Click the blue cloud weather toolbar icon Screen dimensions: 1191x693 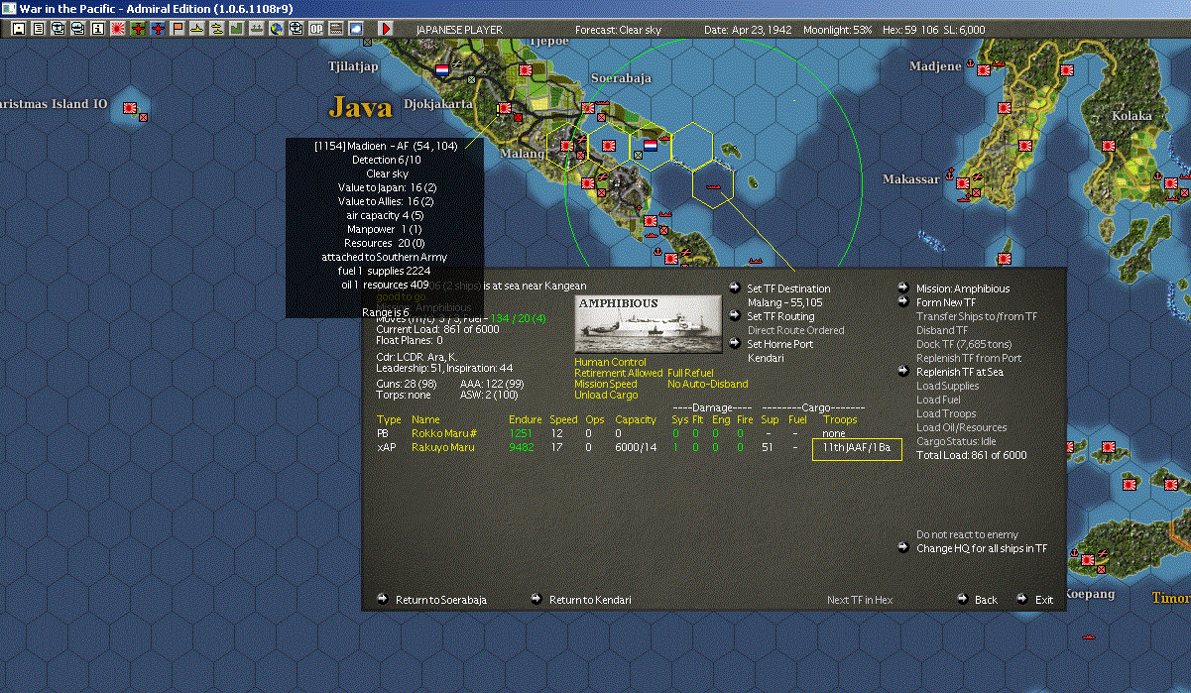[x=356, y=29]
